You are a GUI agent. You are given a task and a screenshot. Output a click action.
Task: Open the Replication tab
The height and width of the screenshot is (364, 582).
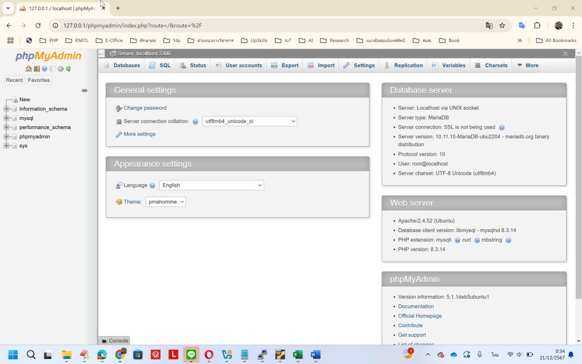[403, 65]
